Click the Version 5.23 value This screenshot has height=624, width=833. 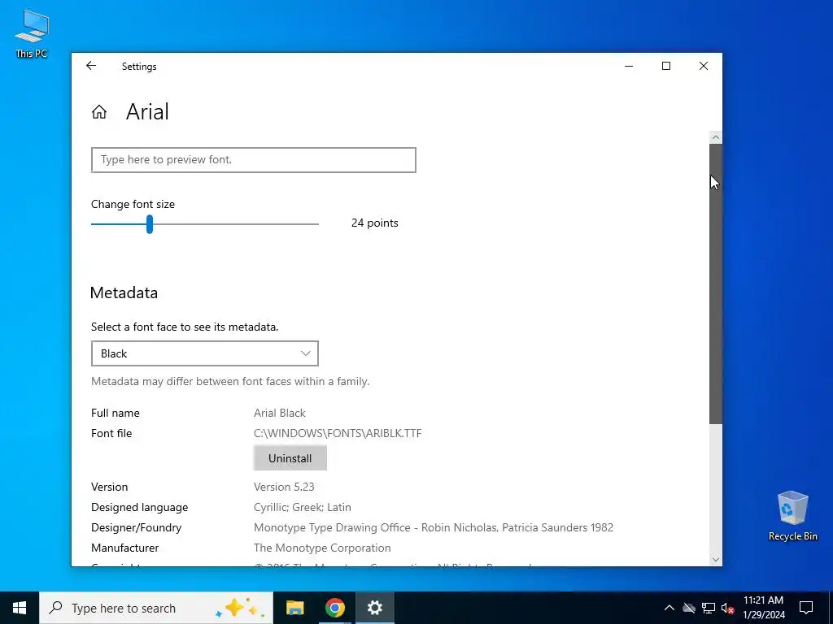tap(284, 487)
